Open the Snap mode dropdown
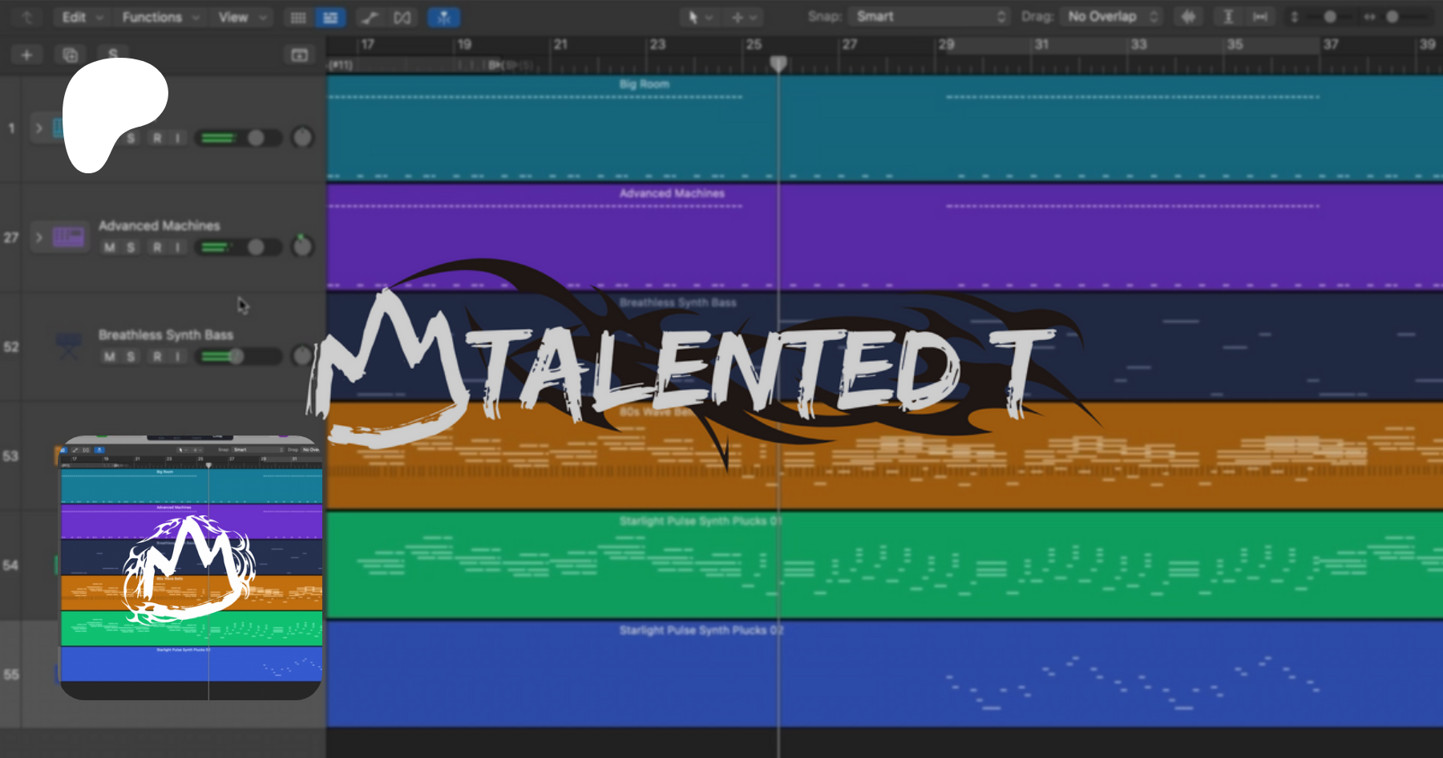The height and width of the screenshot is (758, 1443). click(929, 17)
